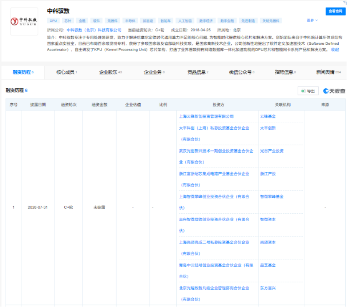Screen dimensions: 347x307
Task: Open 中科驭数（北京）科技有限公司 company link
Action: [x=94, y=30]
